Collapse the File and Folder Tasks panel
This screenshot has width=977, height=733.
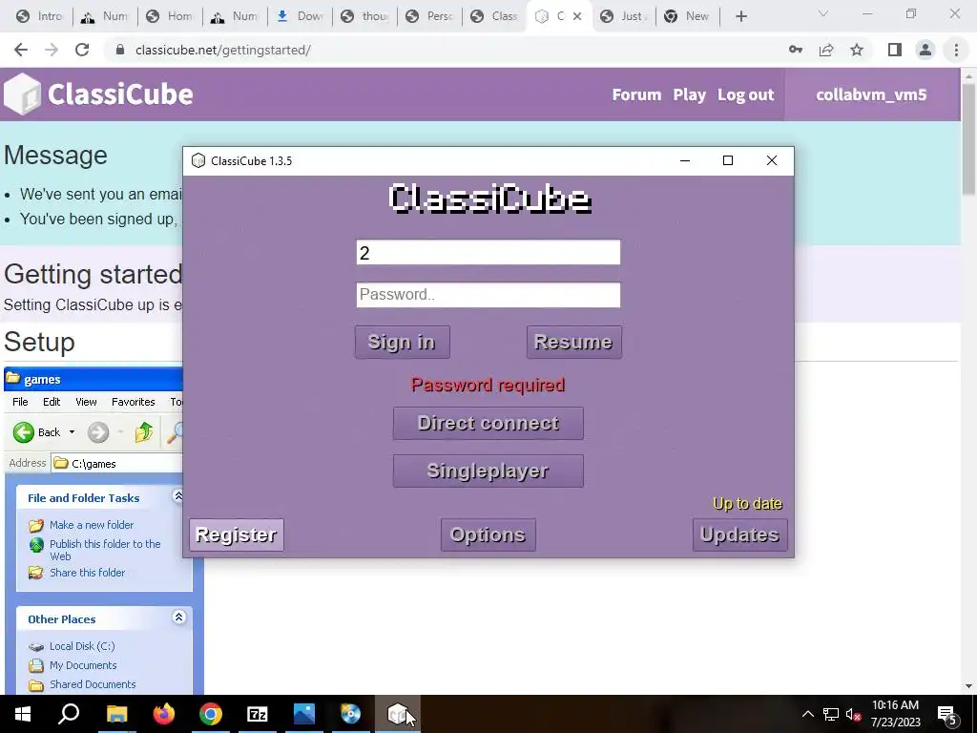pyautogui.click(x=178, y=496)
